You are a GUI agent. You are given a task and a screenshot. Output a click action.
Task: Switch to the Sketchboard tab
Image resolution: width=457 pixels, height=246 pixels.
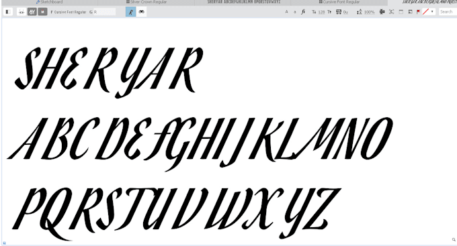49,2
